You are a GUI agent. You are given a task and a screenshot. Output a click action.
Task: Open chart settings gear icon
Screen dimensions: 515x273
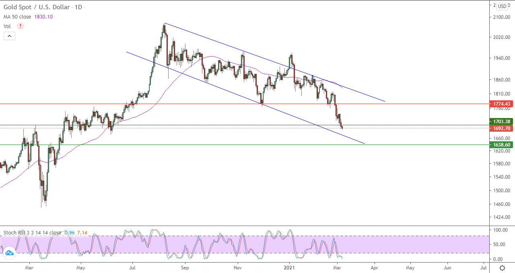point(502,267)
